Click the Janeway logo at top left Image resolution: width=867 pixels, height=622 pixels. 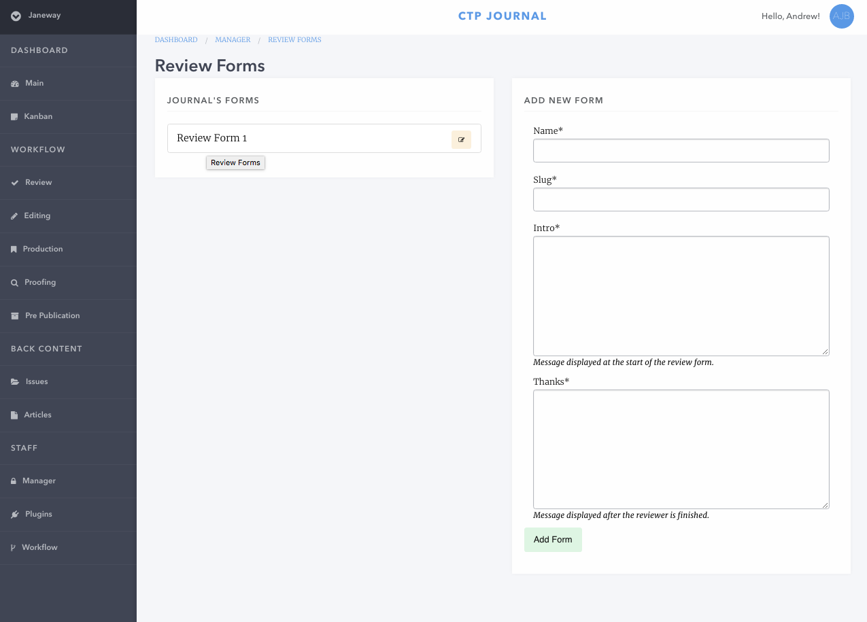[31, 17]
